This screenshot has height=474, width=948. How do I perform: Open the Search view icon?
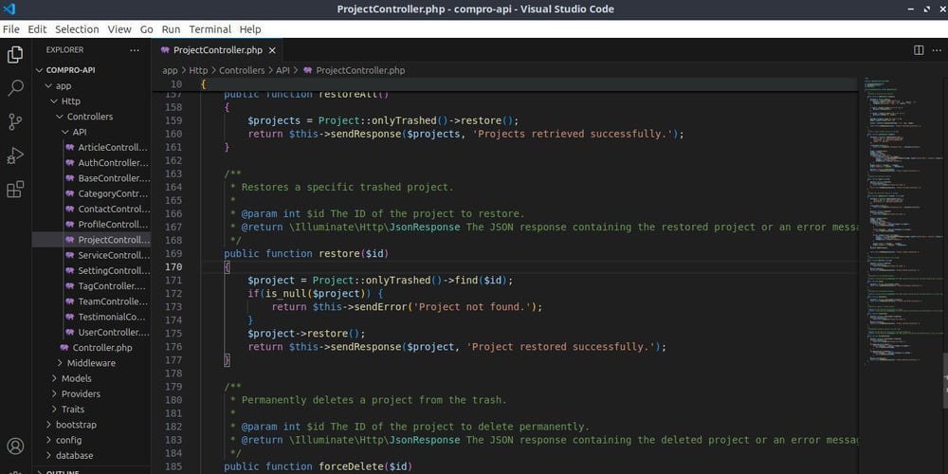(15, 88)
